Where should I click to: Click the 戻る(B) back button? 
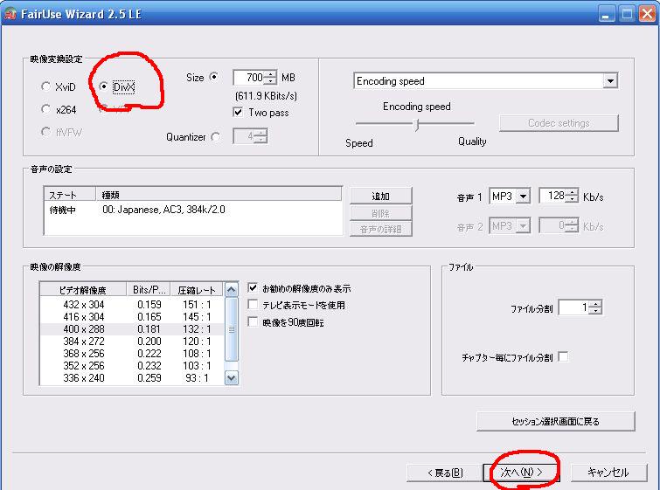click(x=445, y=473)
